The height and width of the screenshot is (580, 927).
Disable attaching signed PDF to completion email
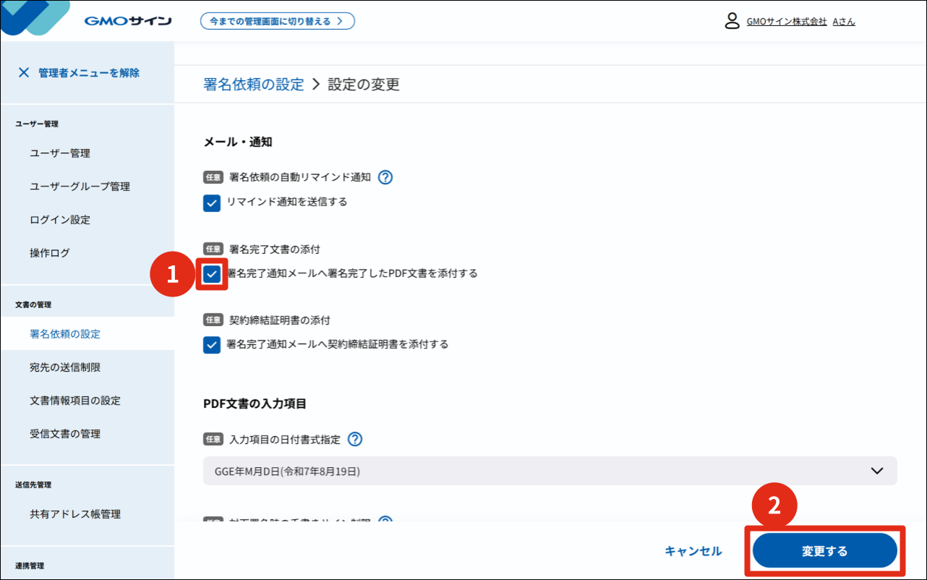point(211,273)
